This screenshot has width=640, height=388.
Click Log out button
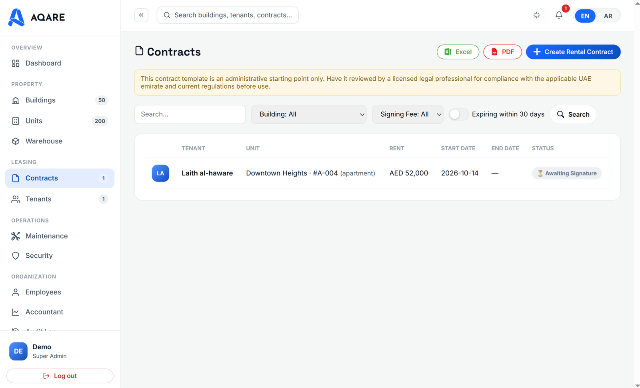pos(60,376)
